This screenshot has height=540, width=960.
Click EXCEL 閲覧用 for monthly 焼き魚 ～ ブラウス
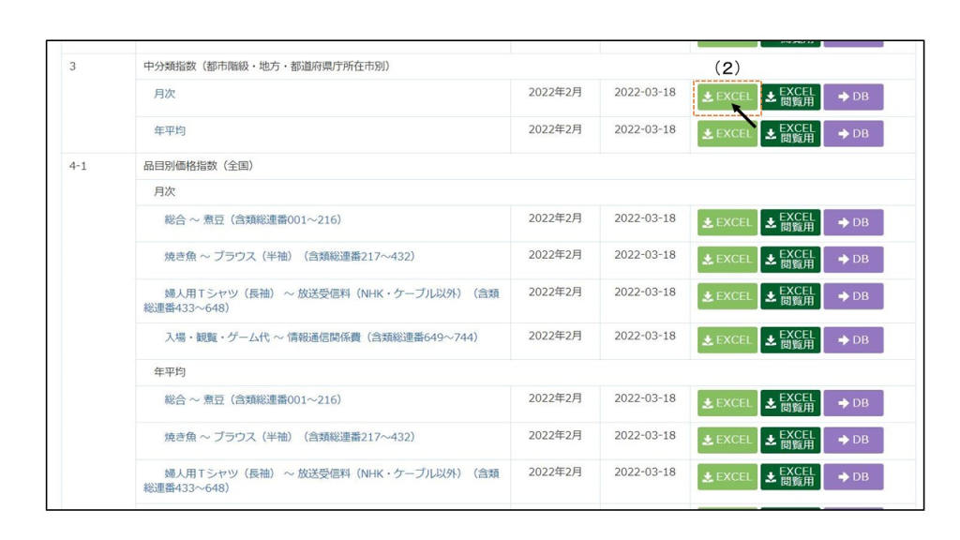(789, 260)
